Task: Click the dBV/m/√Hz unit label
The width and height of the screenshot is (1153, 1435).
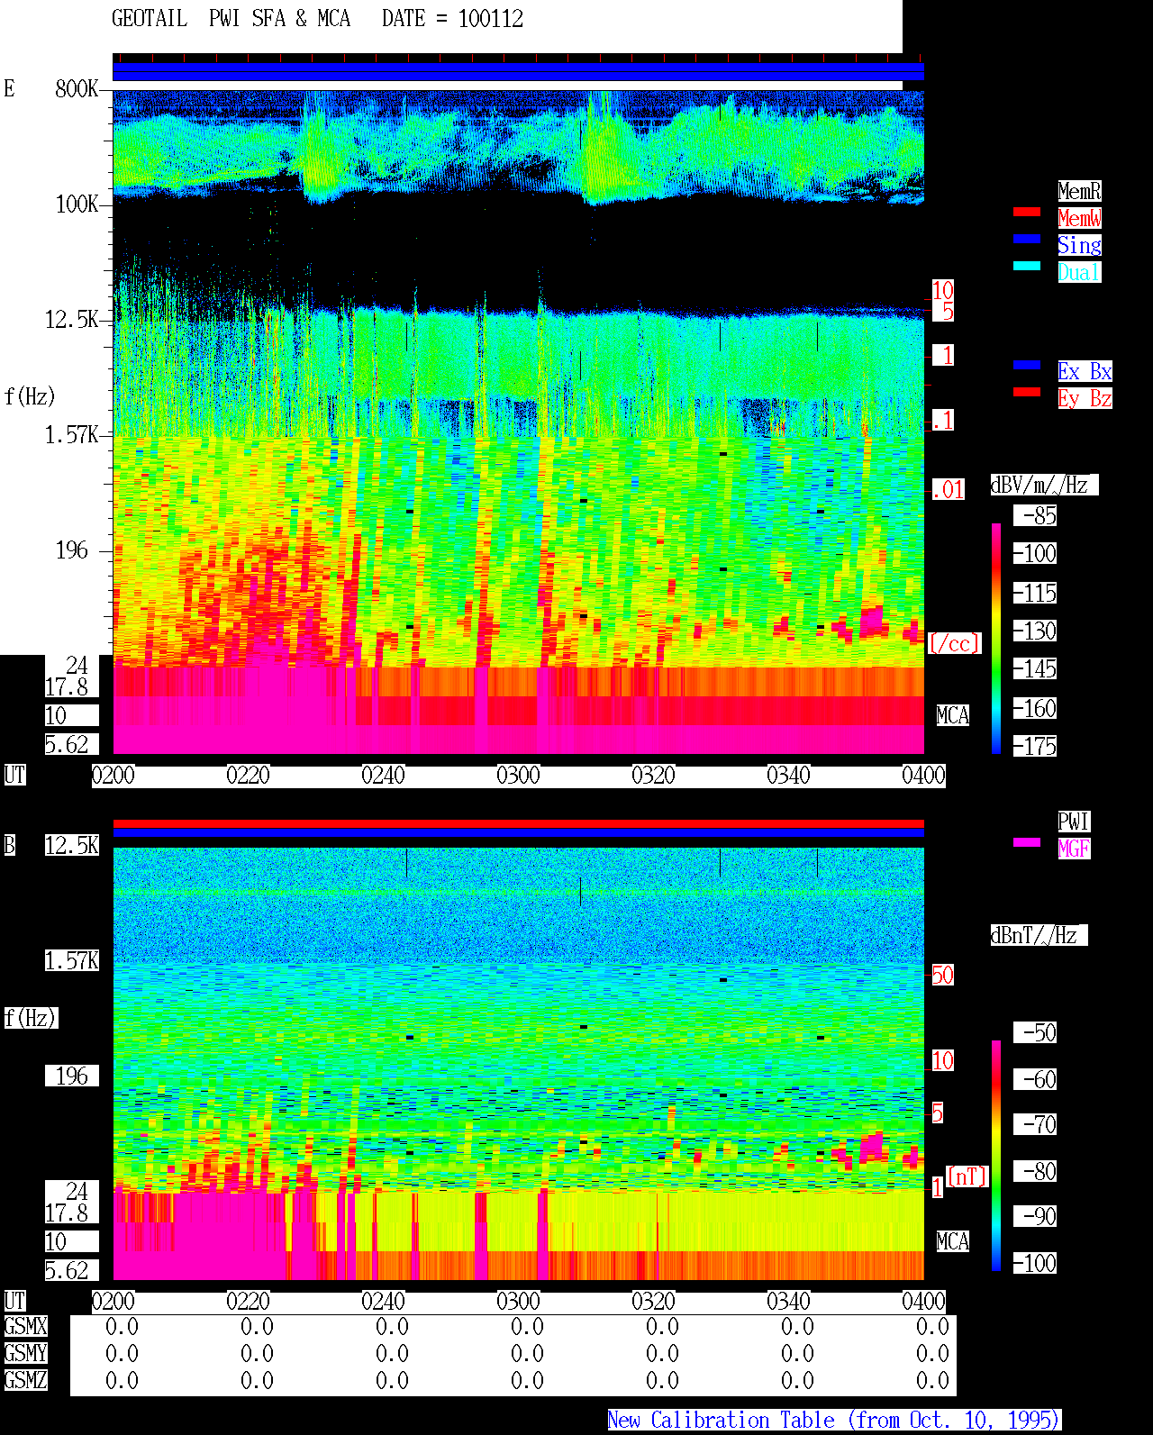Action: click(1044, 485)
